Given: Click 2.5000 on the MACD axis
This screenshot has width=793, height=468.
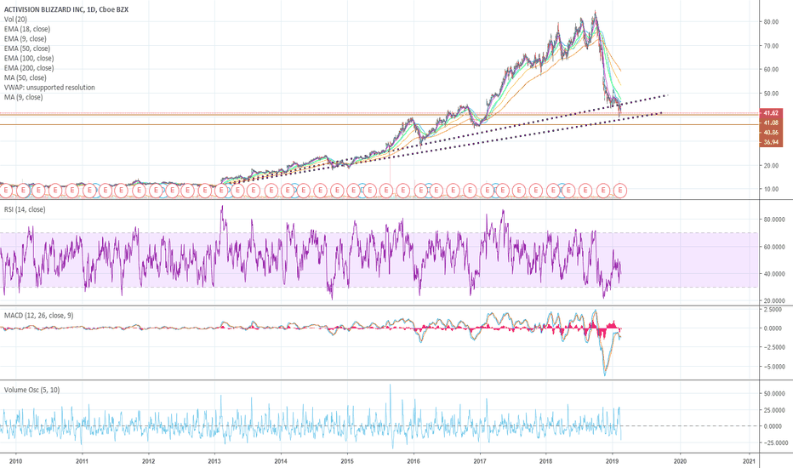Looking at the screenshot, I should [773, 309].
